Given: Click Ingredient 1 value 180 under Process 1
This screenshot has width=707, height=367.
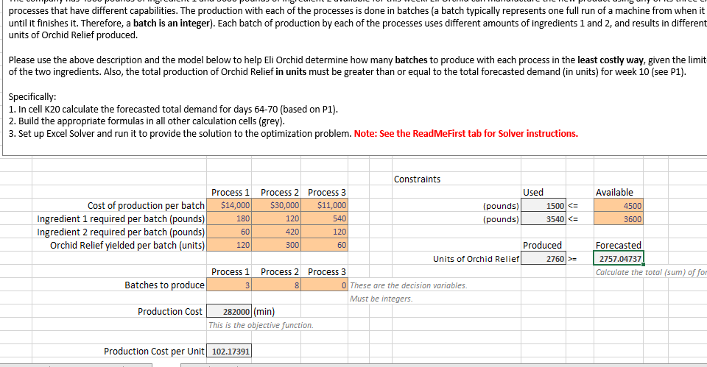Looking at the screenshot, I should point(229,219).
